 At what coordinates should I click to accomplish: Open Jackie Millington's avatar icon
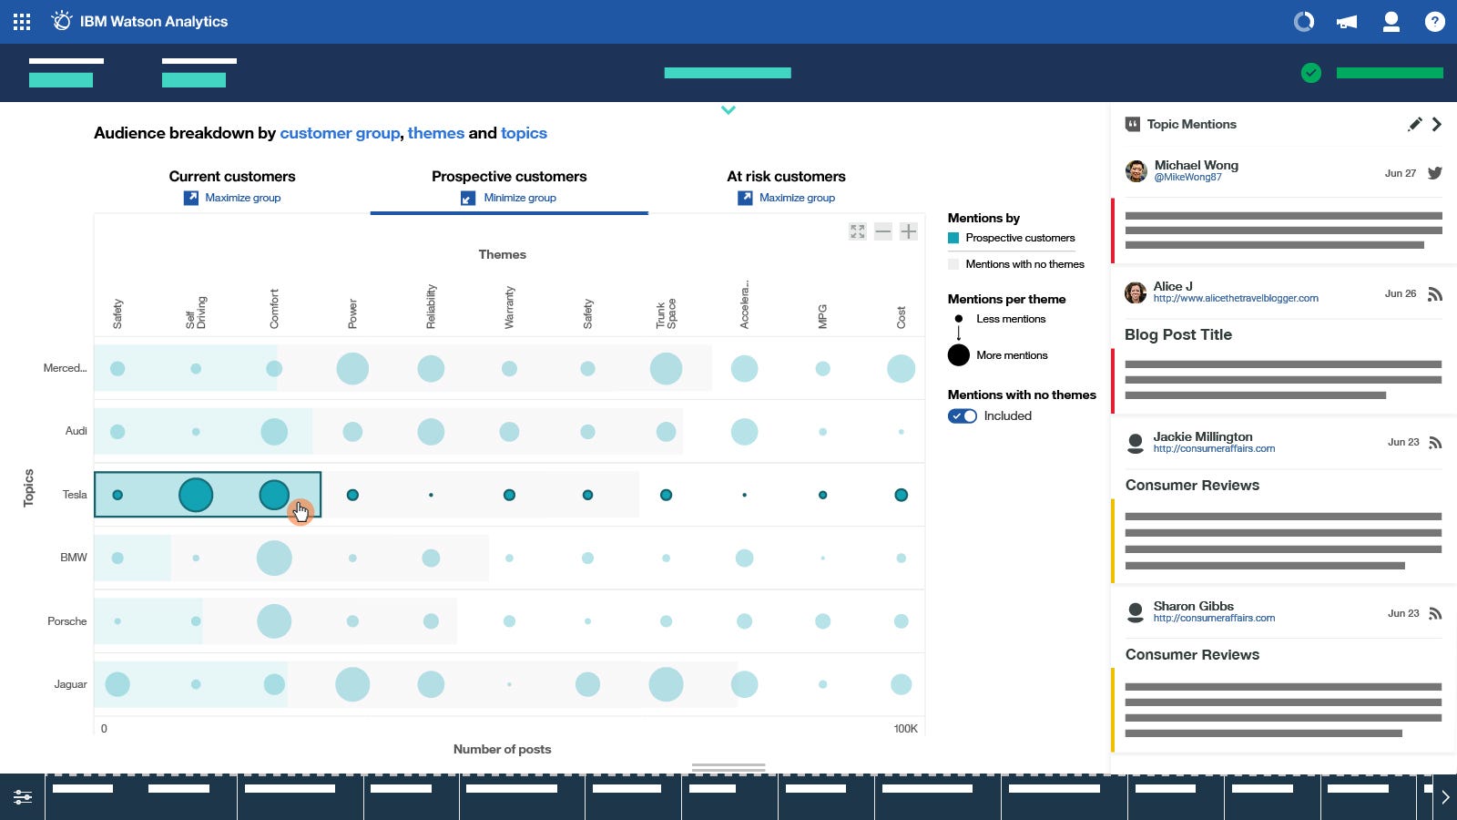(x=1136, y=443)
